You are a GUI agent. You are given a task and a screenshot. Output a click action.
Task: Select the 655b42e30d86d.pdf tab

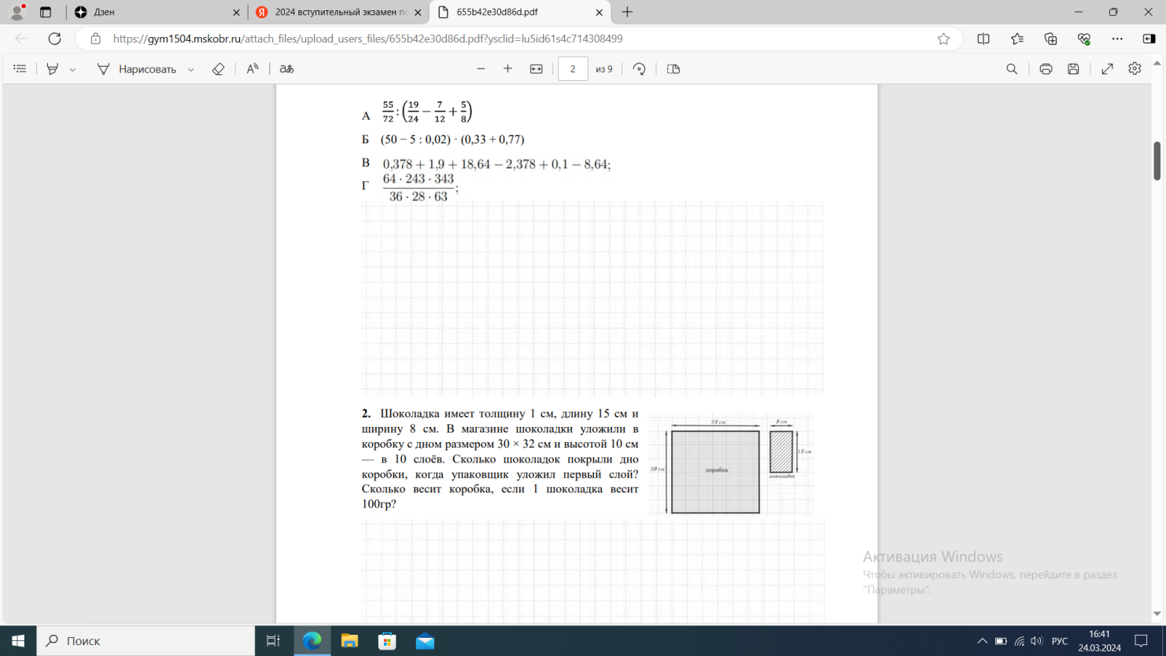520,12
